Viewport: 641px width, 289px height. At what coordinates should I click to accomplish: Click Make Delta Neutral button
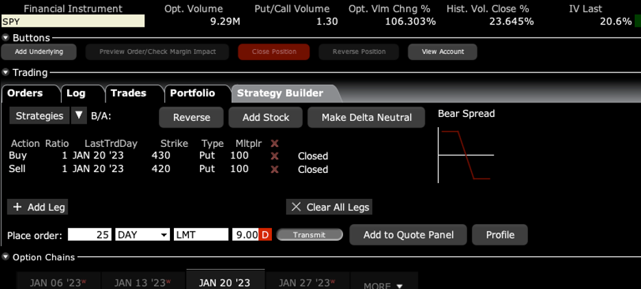coord(366,118)
